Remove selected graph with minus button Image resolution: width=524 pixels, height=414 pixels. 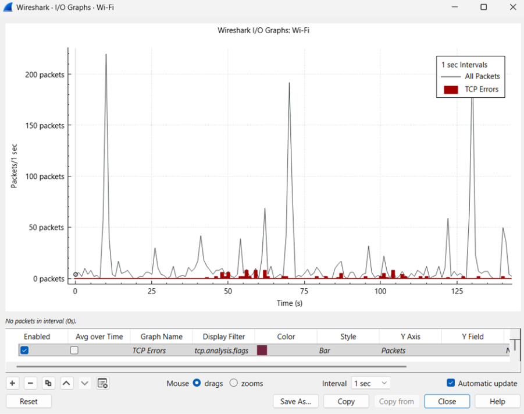click(x=30, y=383)
